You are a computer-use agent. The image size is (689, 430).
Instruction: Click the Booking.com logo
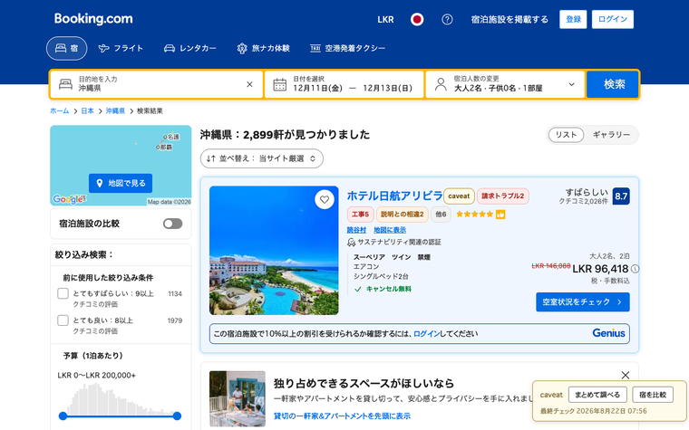(93, 19)
